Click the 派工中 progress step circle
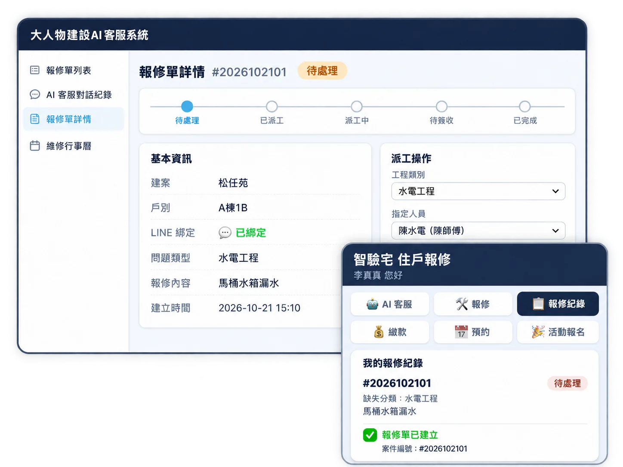Viewport: 623px width, 467px height. pos(357,106)
